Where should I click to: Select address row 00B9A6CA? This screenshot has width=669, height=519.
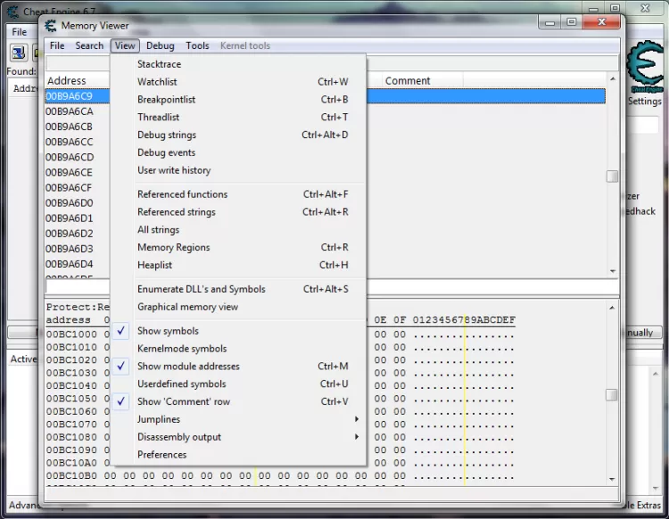tap(70, 111)
